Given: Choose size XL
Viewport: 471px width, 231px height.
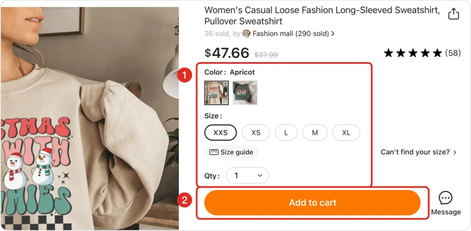Looking at the screenshot, I should click(346, 133).
